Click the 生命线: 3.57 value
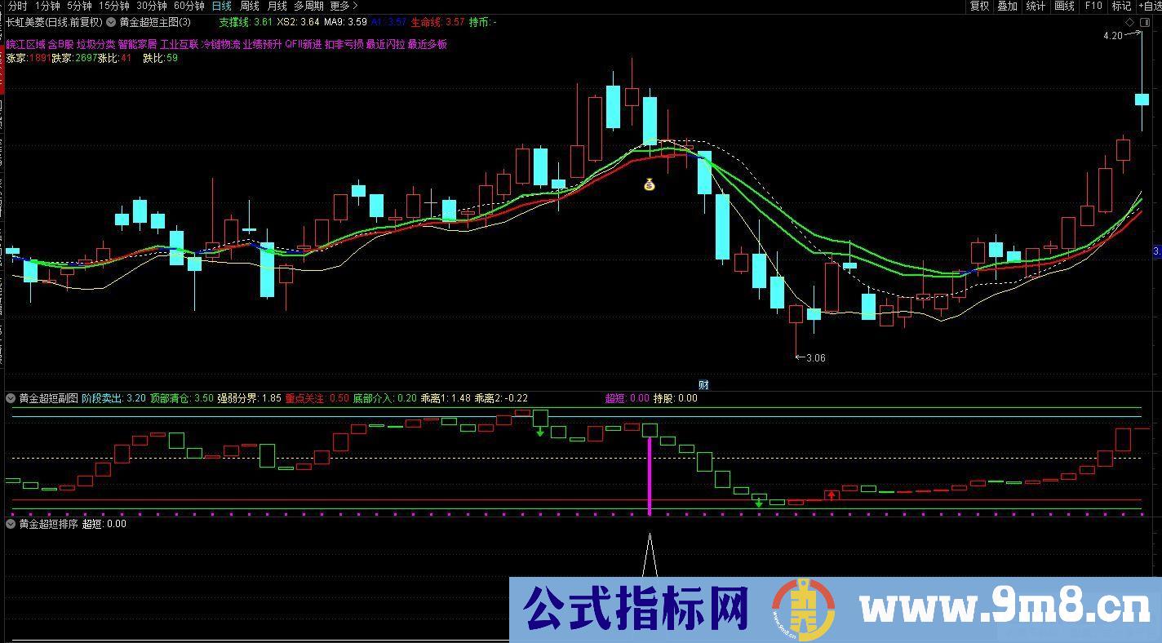 coord(437,22)
